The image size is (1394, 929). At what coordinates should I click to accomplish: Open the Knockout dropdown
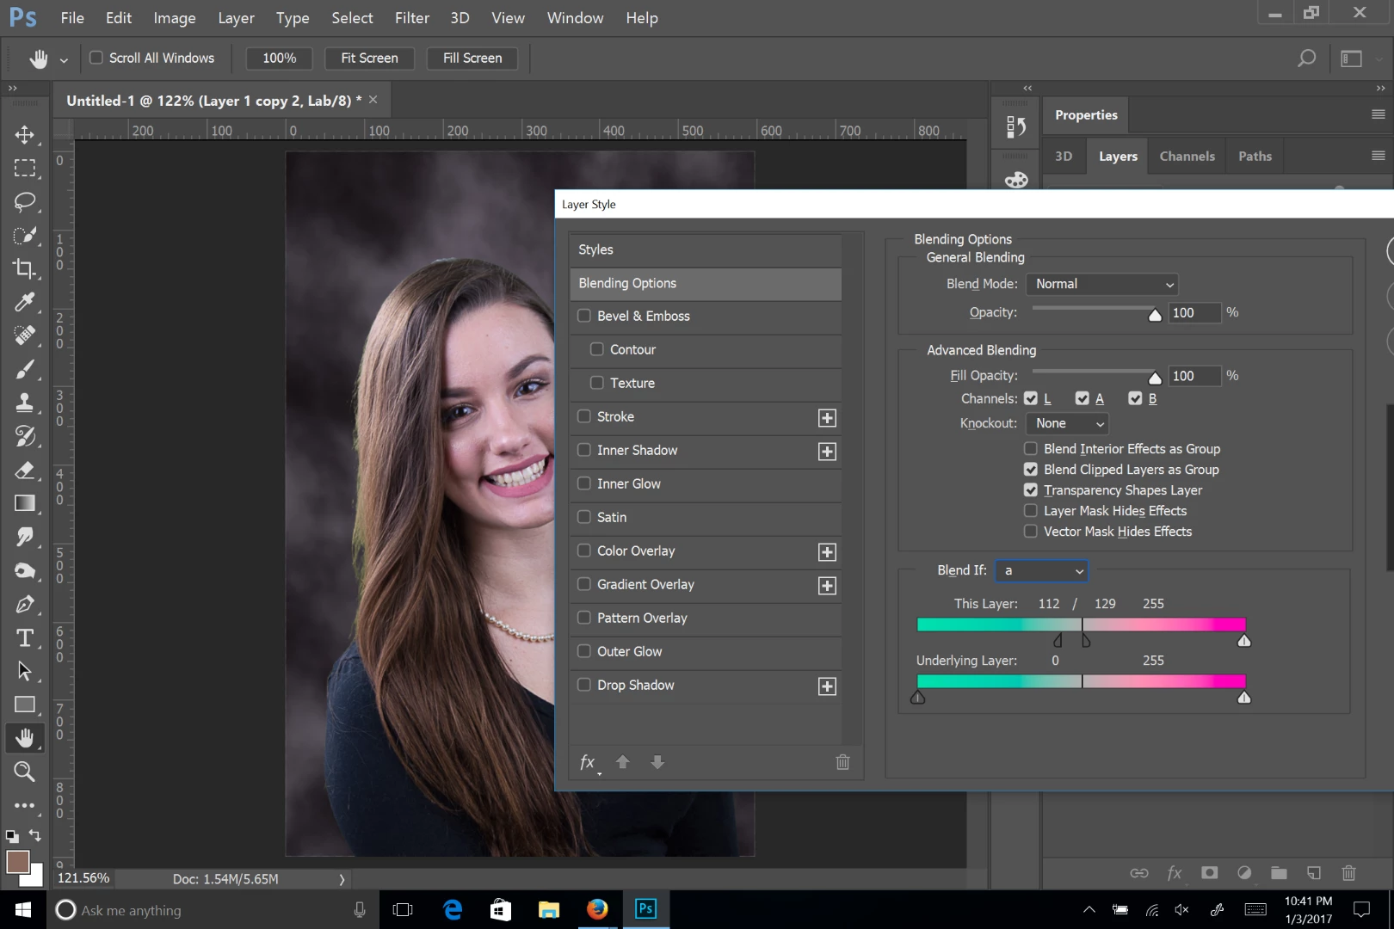point(1067,423)
